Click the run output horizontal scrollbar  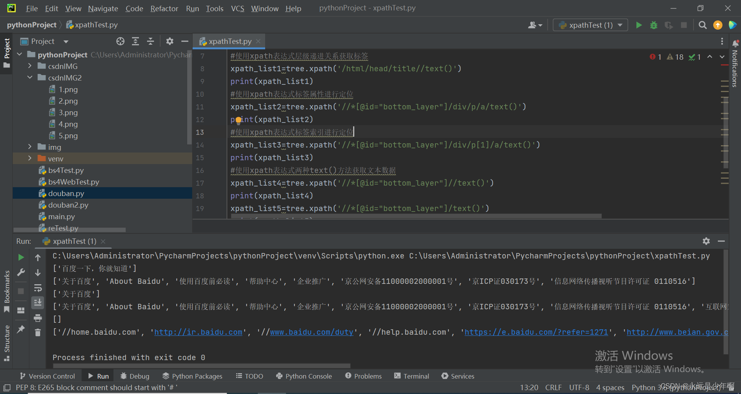point(201,365)
